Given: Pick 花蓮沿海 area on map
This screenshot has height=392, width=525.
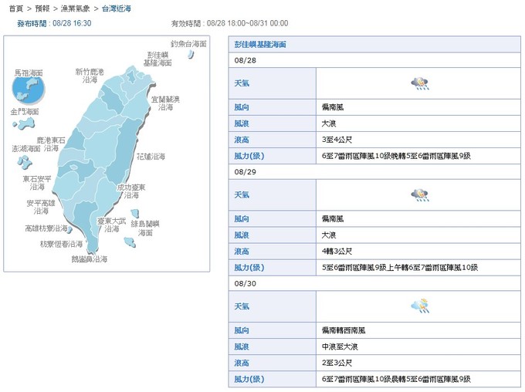Looking at the screenshot, I should (x=151, y=156).
